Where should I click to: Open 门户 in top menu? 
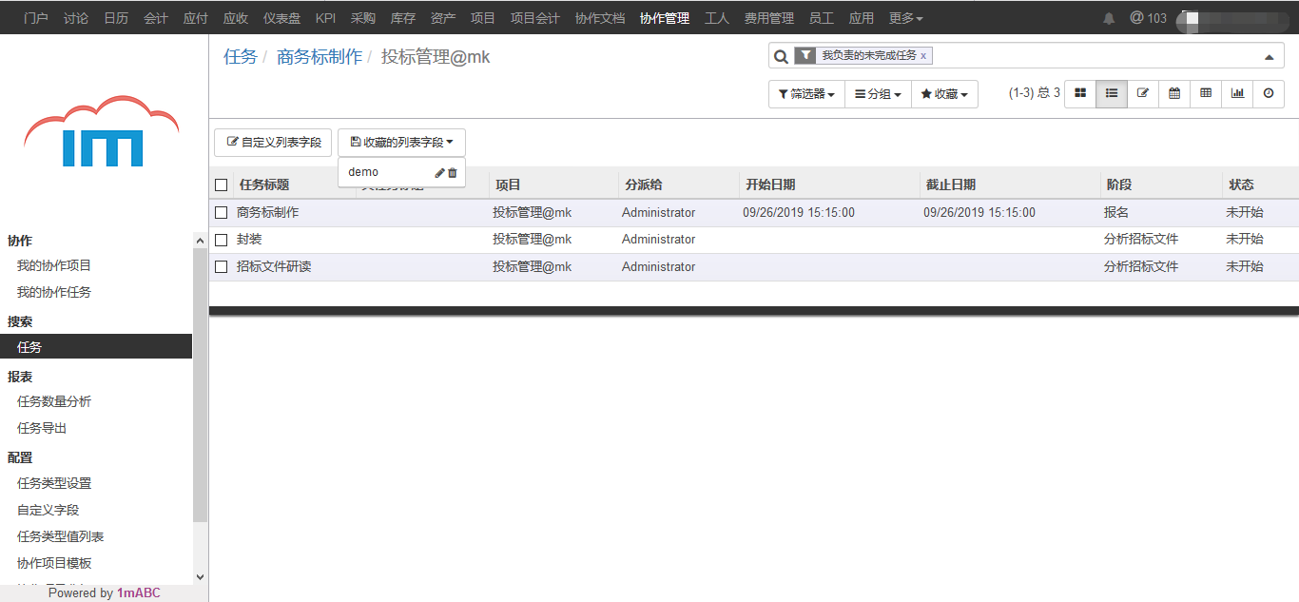(x=35, y=18)
